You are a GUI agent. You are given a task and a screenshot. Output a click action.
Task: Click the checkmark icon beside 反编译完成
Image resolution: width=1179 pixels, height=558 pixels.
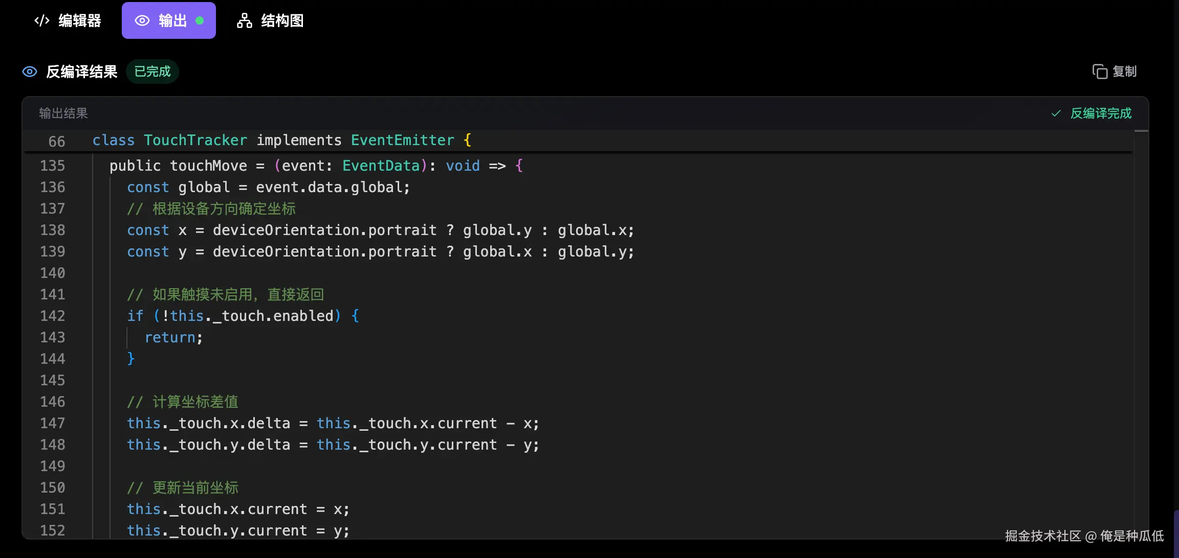click(1056, 113)
